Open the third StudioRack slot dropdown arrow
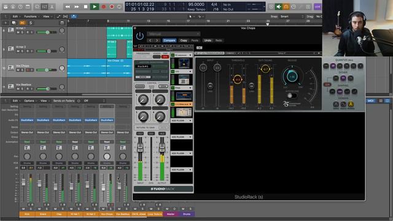This screenshot has width=393, height=221. click(190, 88)
